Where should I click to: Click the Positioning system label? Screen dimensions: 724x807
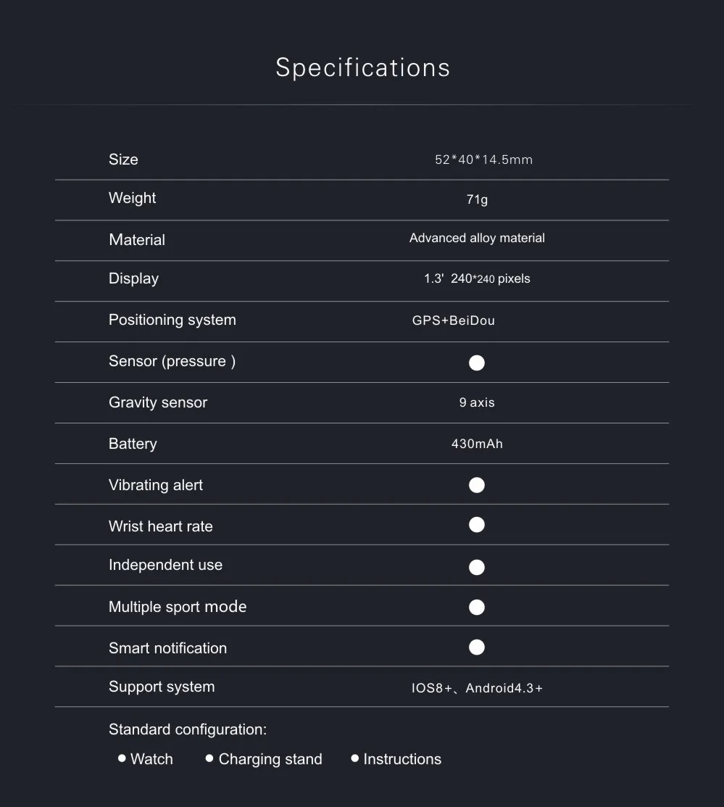(172, 320)
